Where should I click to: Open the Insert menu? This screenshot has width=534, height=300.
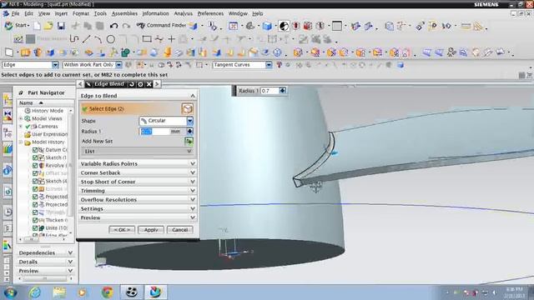(61, 13)
